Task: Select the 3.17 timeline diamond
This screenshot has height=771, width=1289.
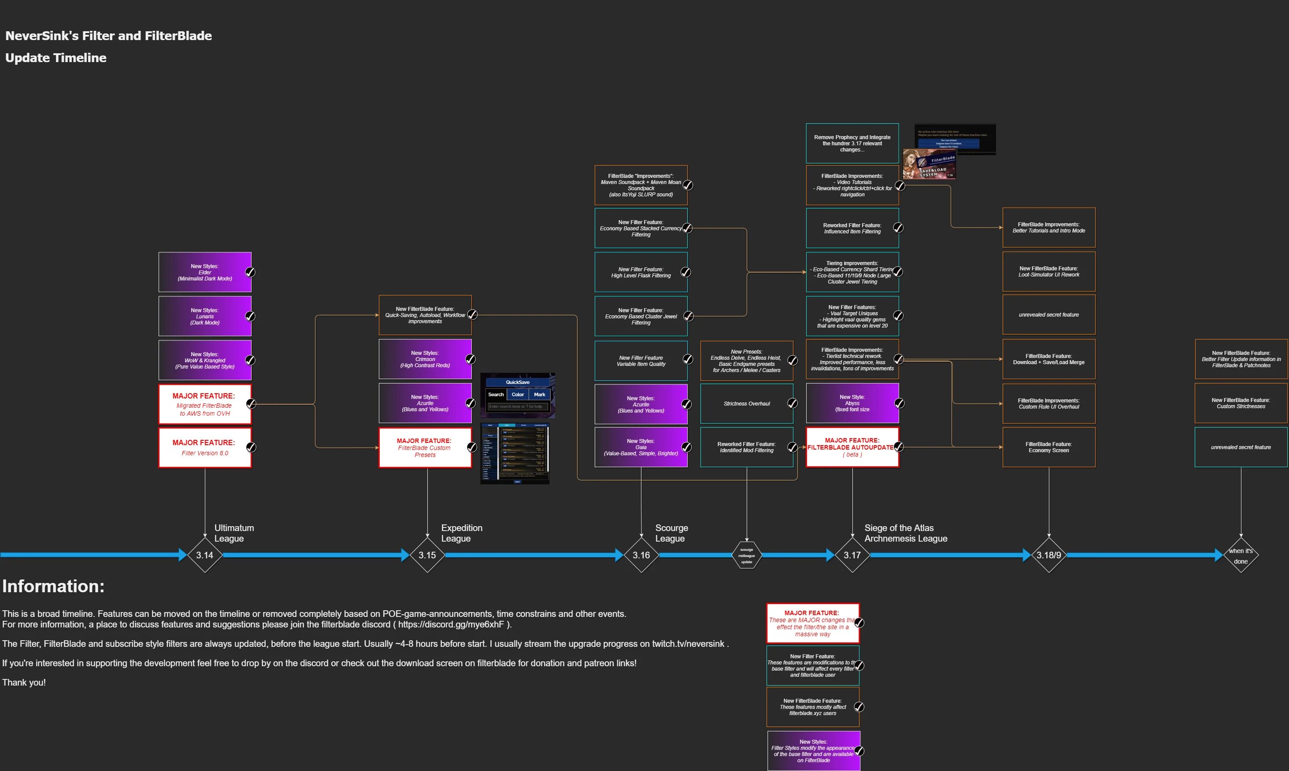Action: click(852, 555)
